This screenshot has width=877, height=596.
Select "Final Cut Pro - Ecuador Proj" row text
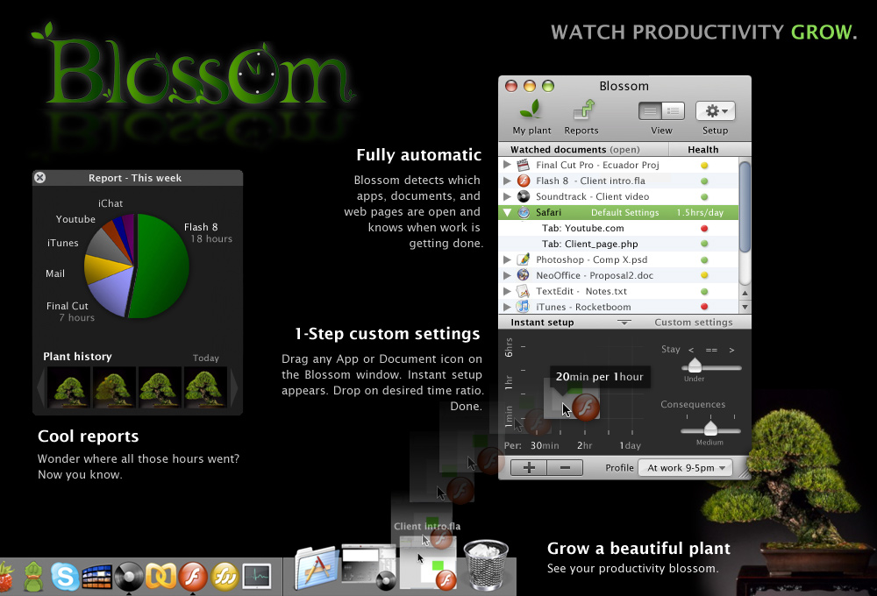[597, 165]
